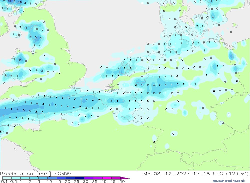Click the '25' legend scale label
The image size is (250, 183).
coord(76,182)
